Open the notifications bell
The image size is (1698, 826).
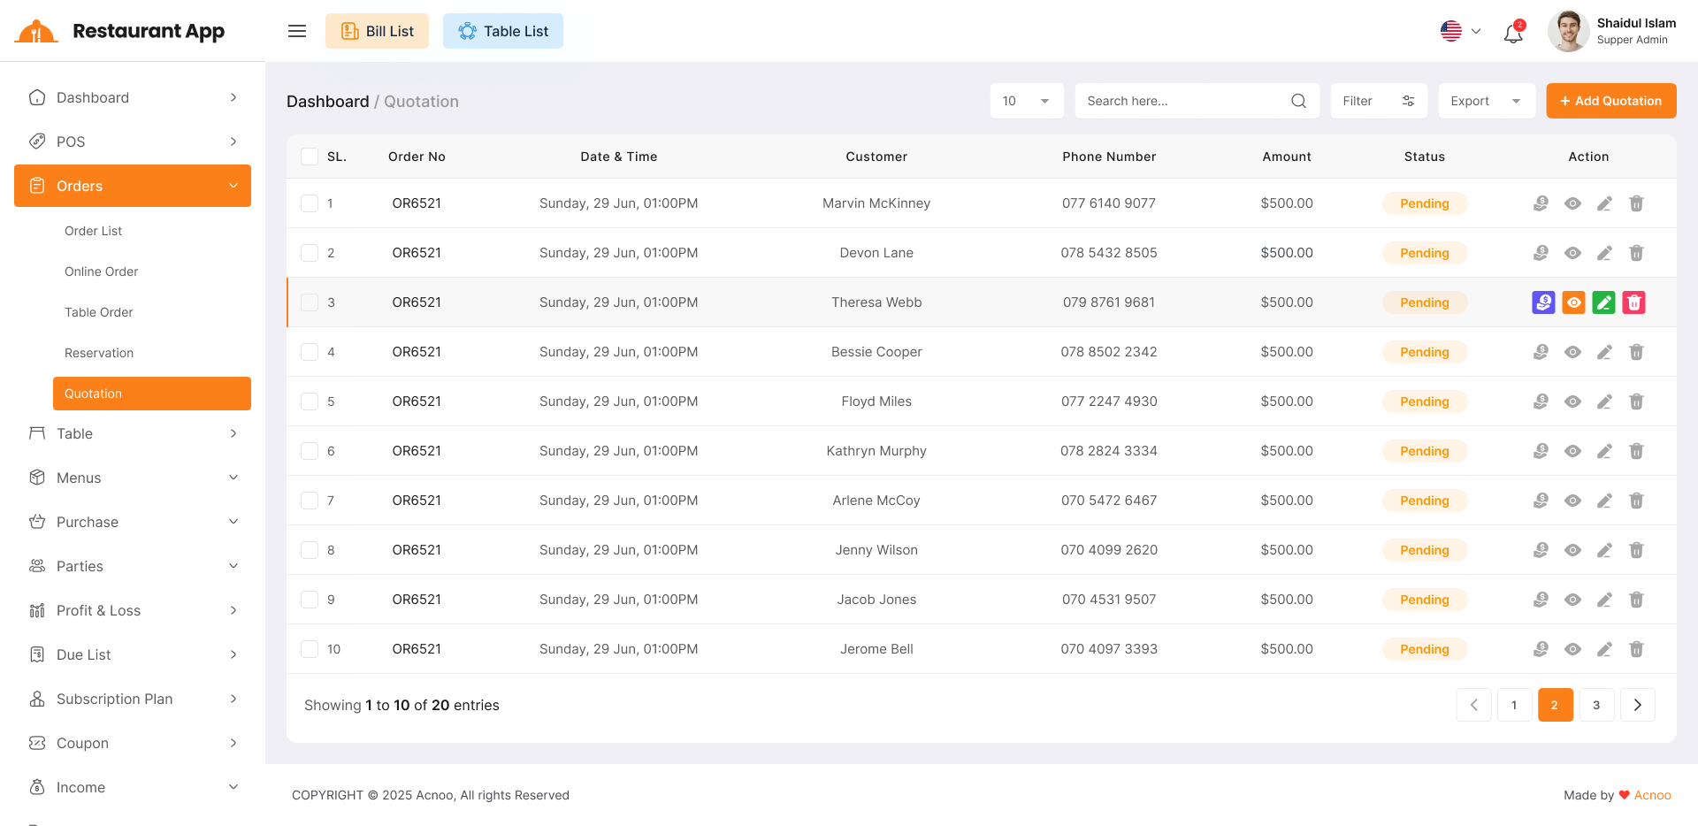click(1513, 34)
